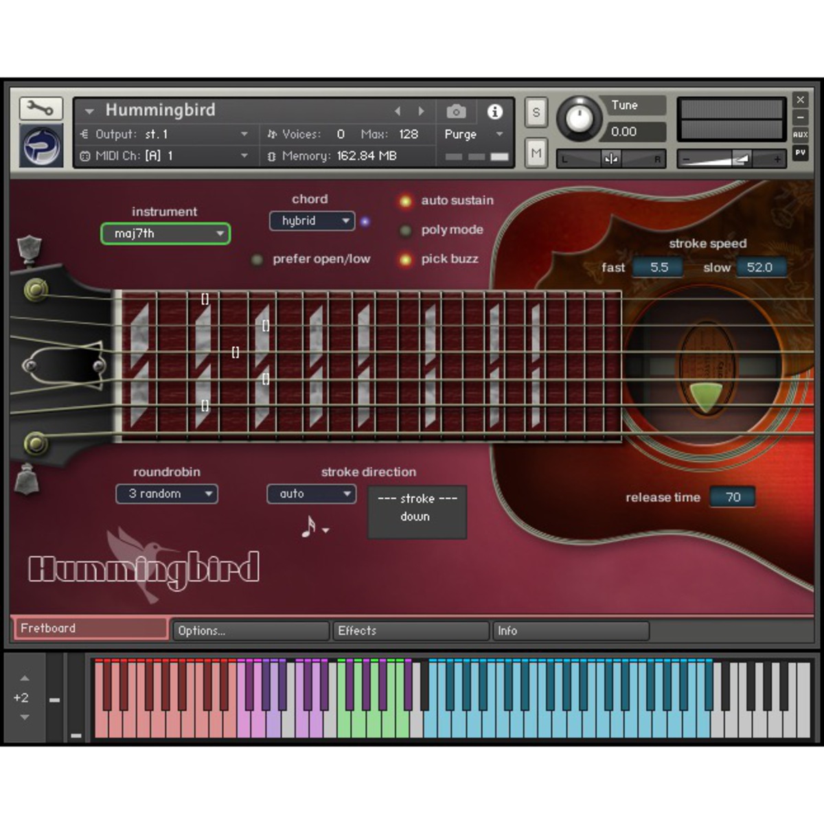This screenshot has height=824, width=824.
Task: Open the wrench edit mode icon
Action: tap(41, 108)
